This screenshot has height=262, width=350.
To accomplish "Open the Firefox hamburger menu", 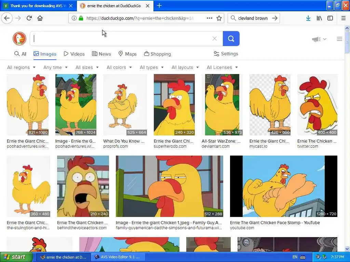I will pyautogui.click(x=343, y=18).
